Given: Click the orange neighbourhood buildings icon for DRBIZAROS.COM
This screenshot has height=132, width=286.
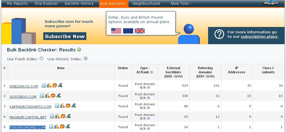Looking at the screenshot, I should 55,85.
